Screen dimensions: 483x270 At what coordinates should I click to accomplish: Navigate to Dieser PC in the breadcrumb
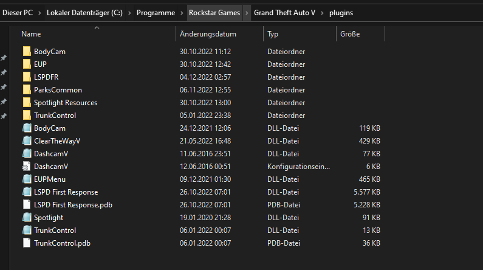tap(18, 13)
